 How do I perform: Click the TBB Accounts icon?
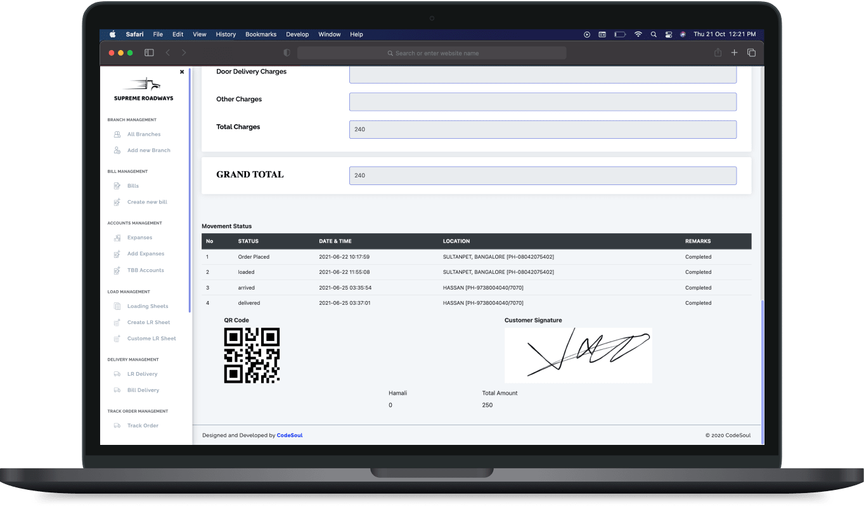(117, 270)
